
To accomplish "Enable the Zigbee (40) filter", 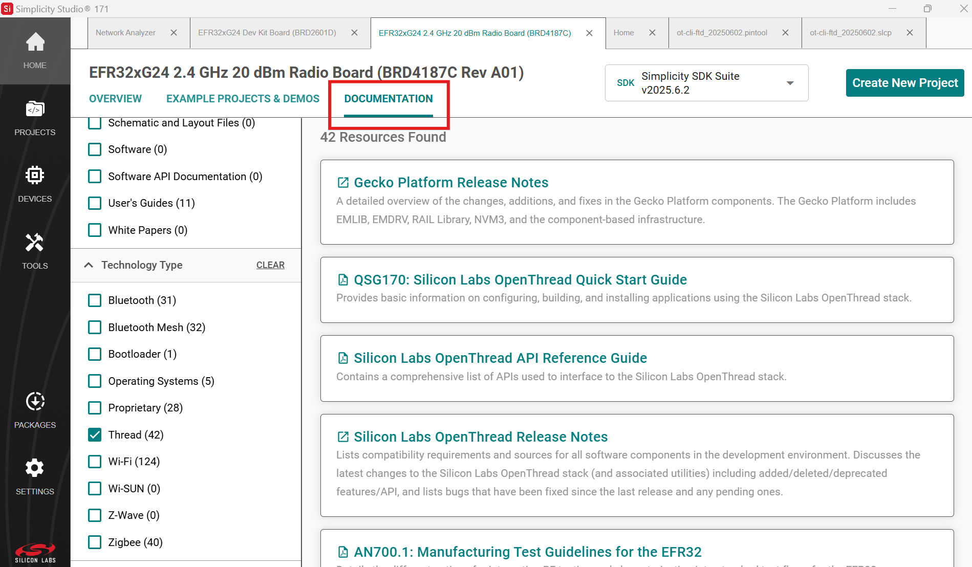I will [95, 542].
